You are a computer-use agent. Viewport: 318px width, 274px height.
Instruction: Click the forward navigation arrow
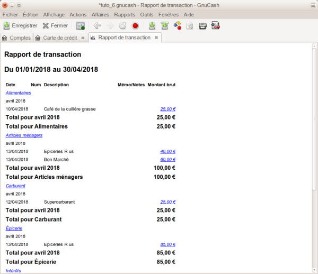110,26
